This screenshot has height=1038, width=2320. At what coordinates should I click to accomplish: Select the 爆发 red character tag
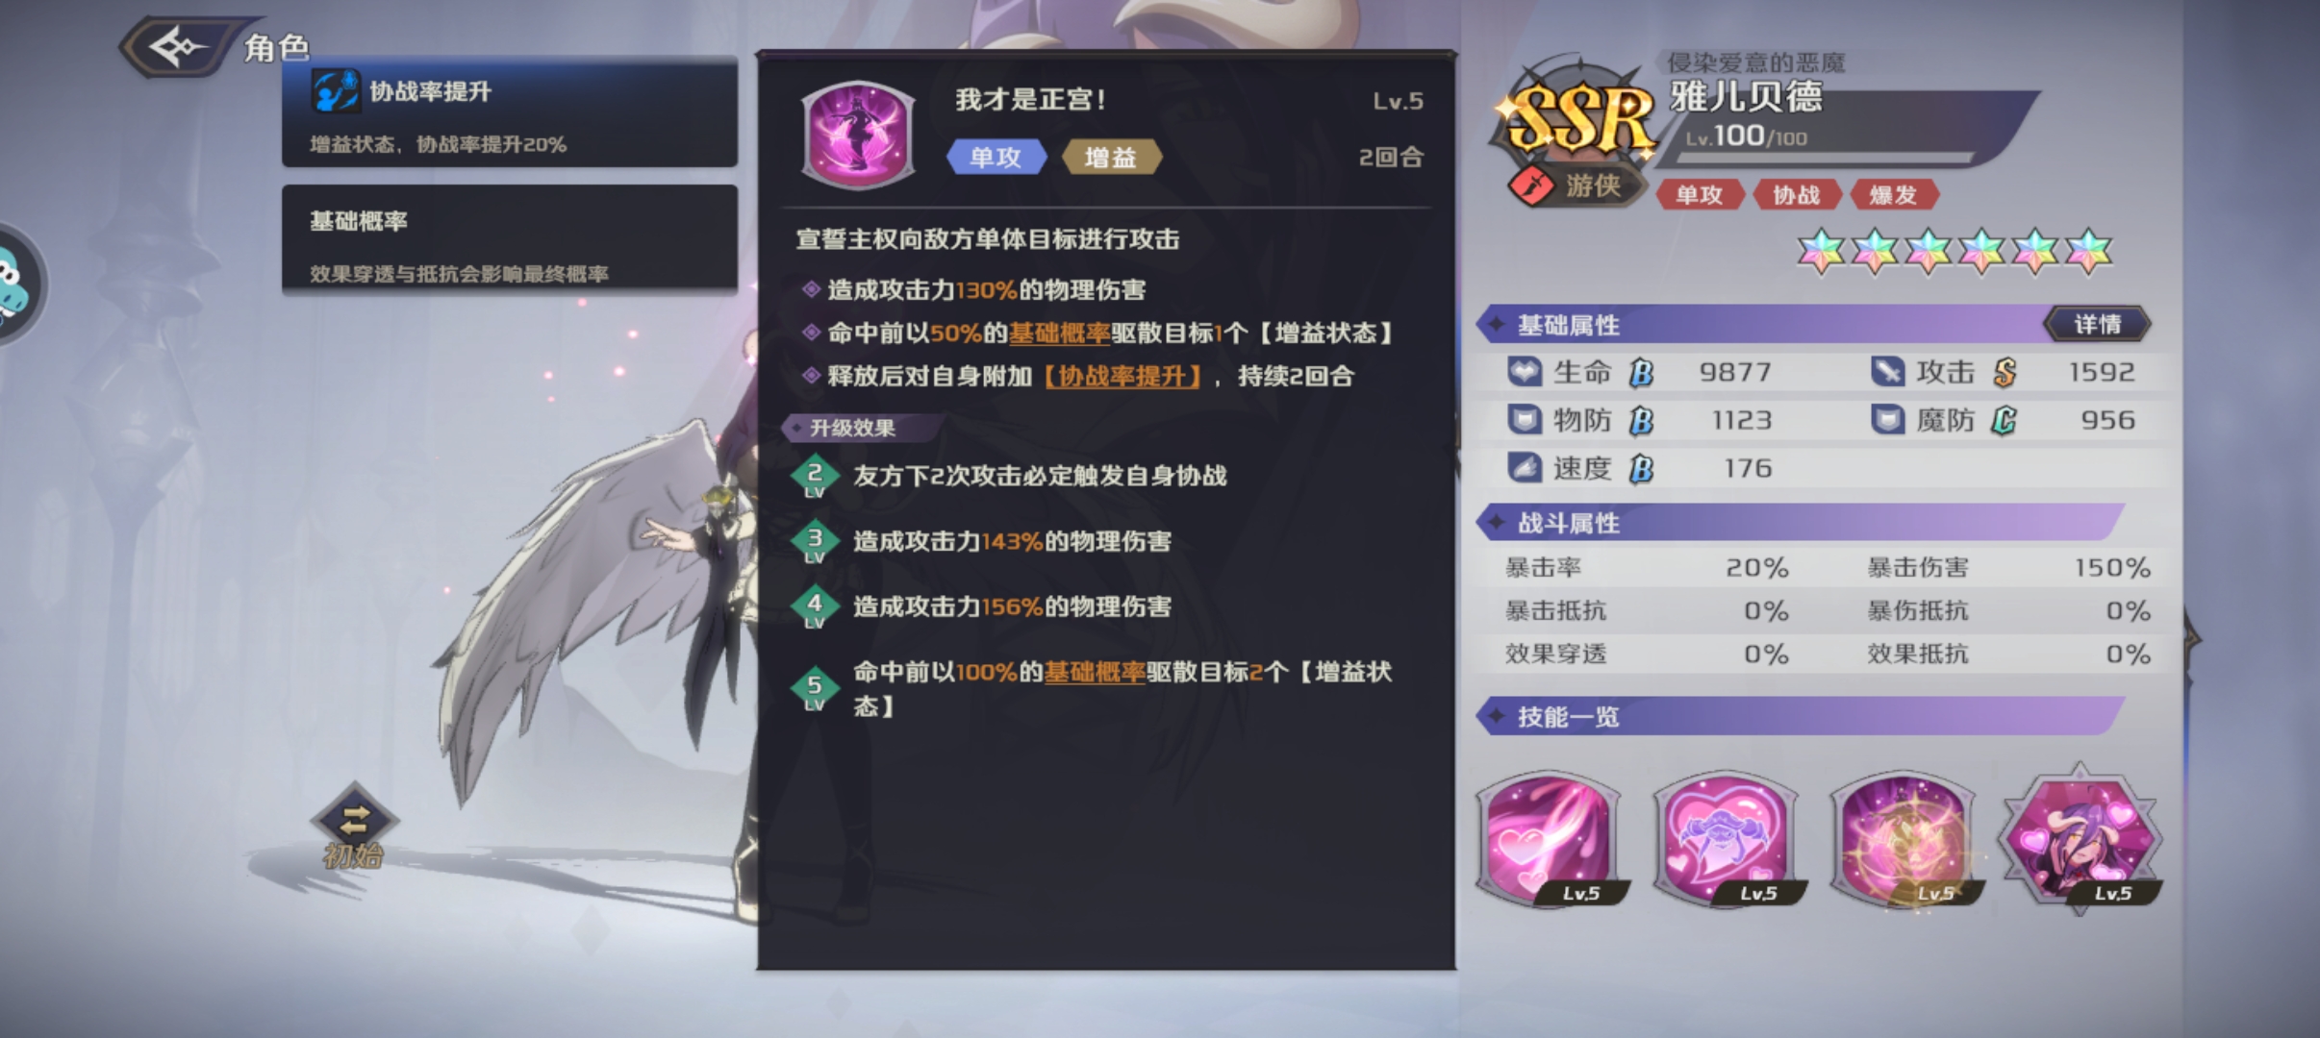pos(1893,195)
